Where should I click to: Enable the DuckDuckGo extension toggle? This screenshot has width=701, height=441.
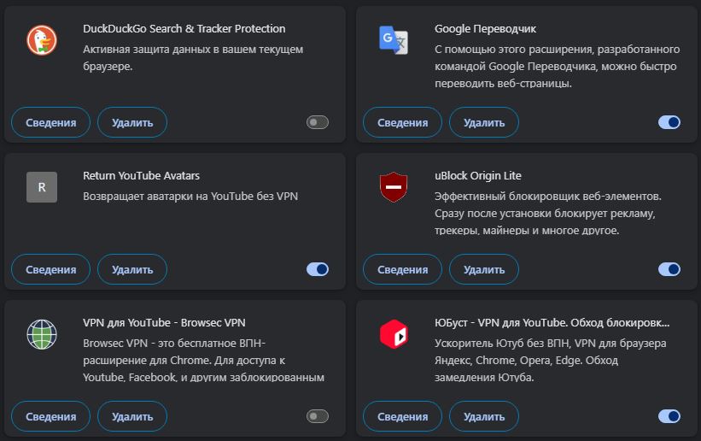pos(318,122)
